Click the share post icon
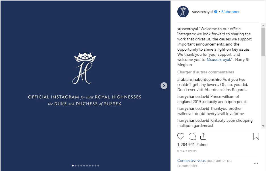Screen dimensions: 266x171 coord(203,136)
